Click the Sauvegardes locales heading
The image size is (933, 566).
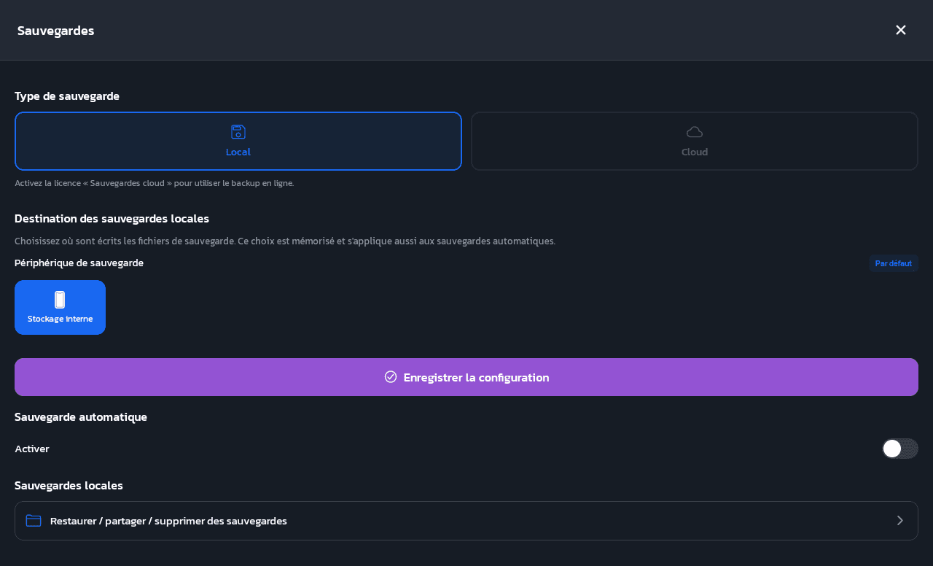click(69, 485)
